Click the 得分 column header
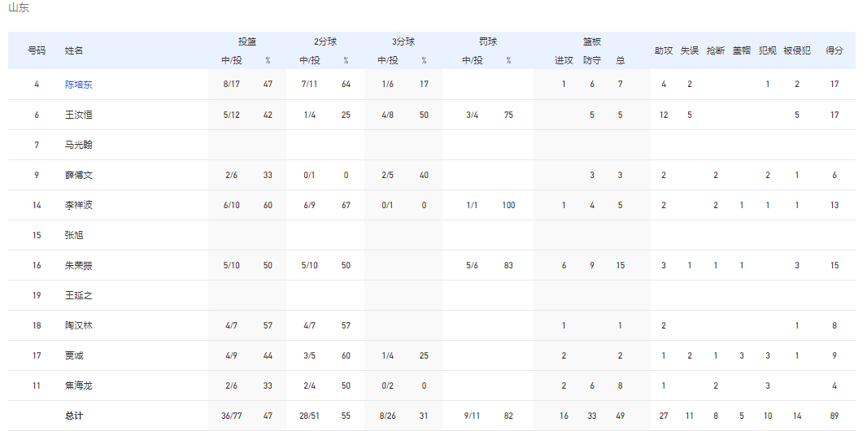867x431 pixels. tap(834, 50)
